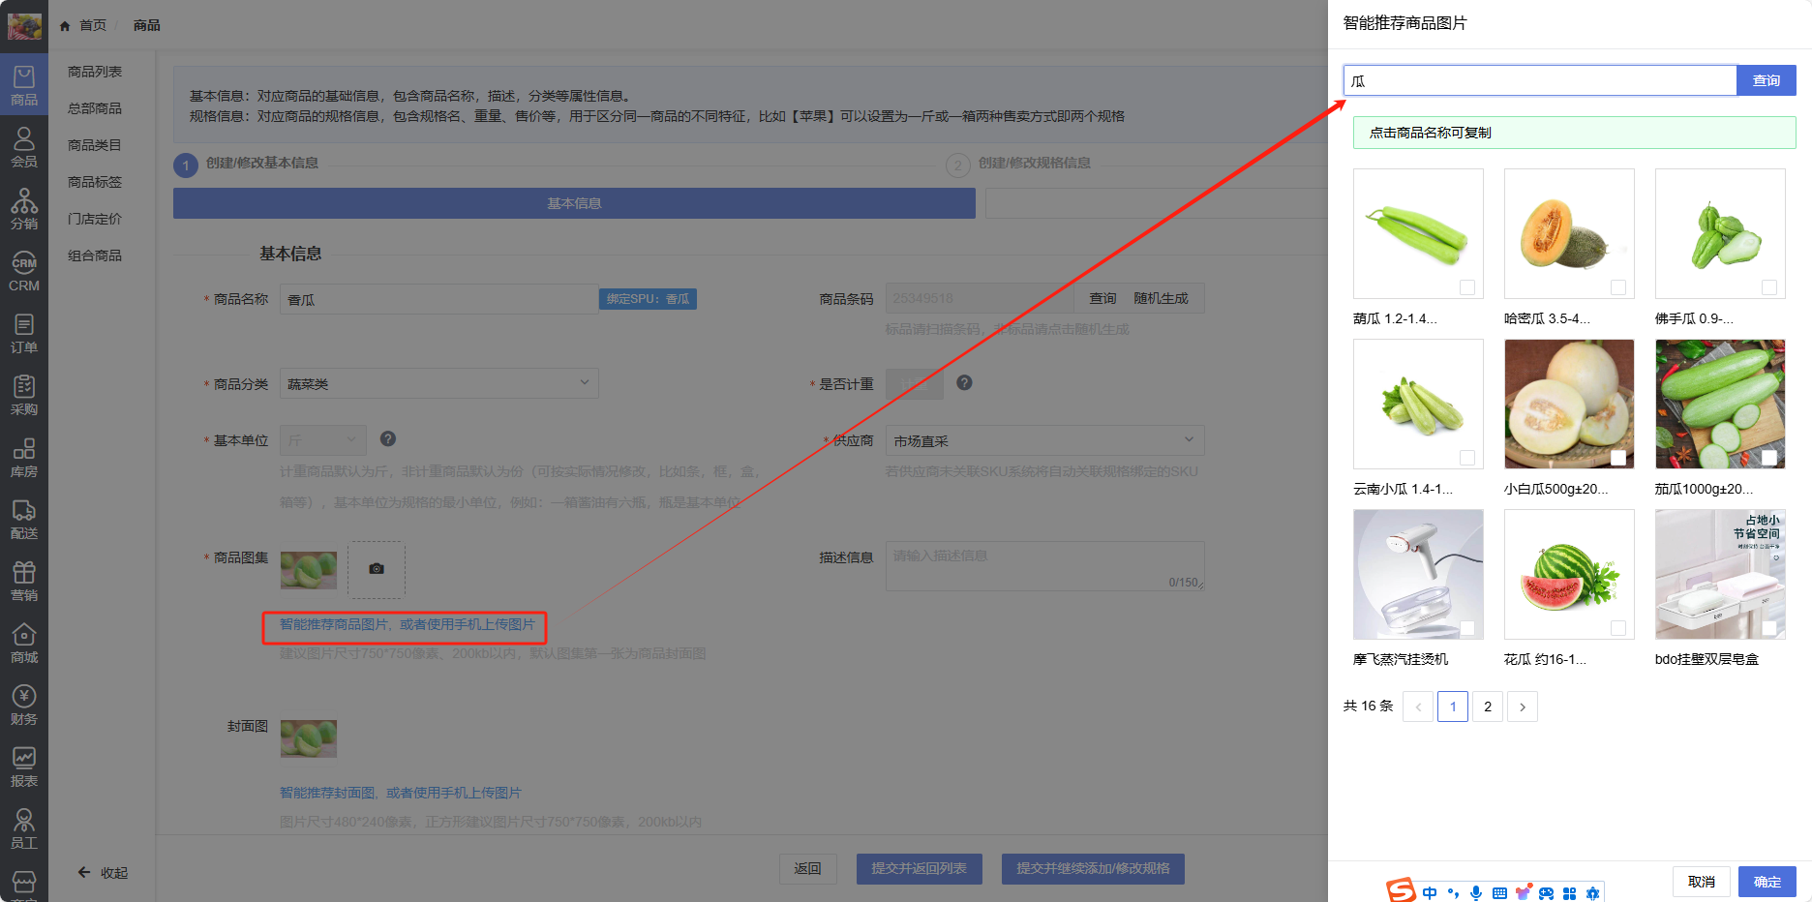Click help icon beside 基本单位

pos(388,438)
